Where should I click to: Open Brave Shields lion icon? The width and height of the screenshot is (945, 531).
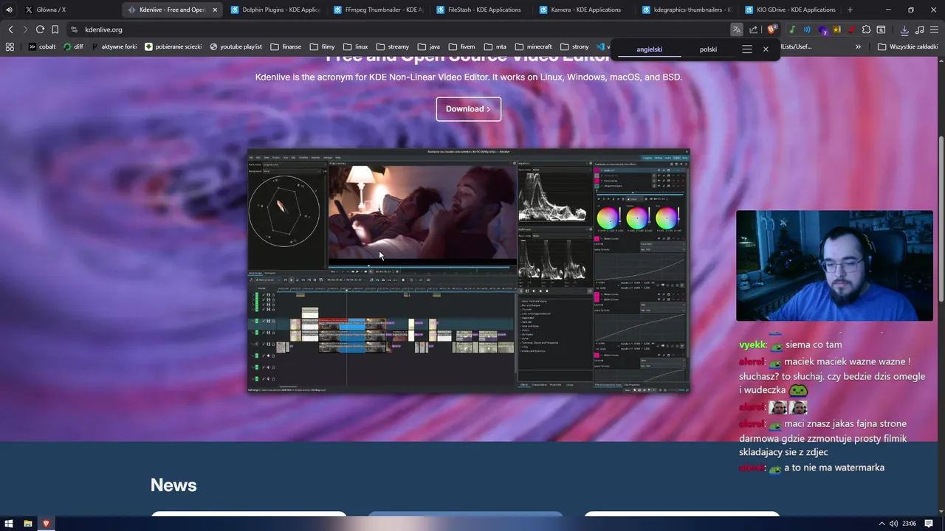point(772,29)
